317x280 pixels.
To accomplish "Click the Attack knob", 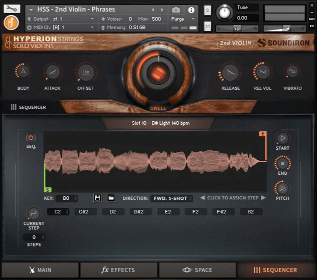I will click(53, 72).
